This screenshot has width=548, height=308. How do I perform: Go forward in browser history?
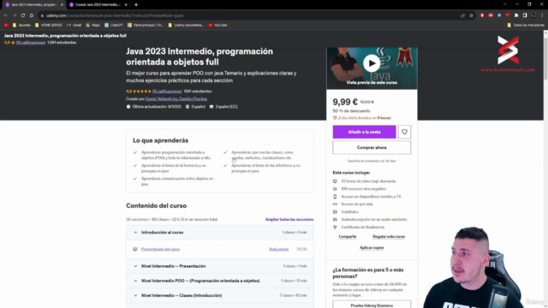[15, 15]
